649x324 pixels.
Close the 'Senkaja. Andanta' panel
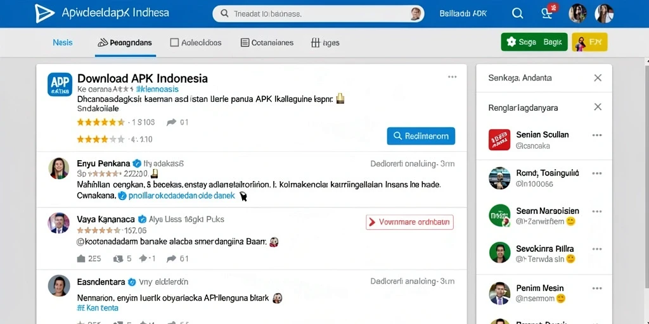pyautogui.click(x=598, y=78)
